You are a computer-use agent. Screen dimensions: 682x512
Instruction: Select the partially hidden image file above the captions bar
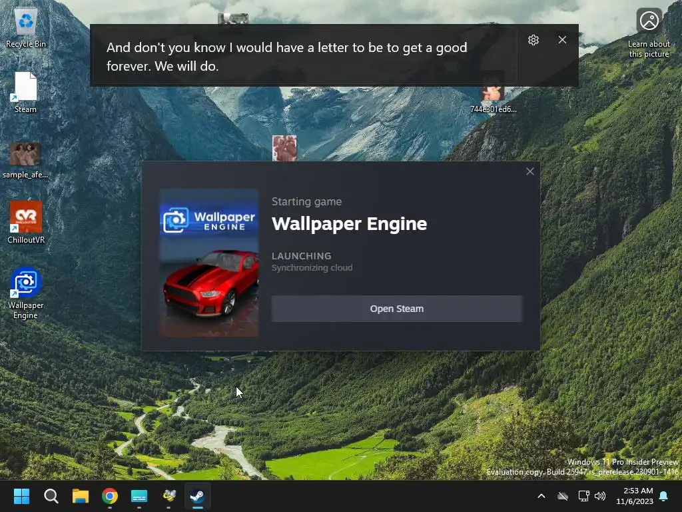click(233, 18)
